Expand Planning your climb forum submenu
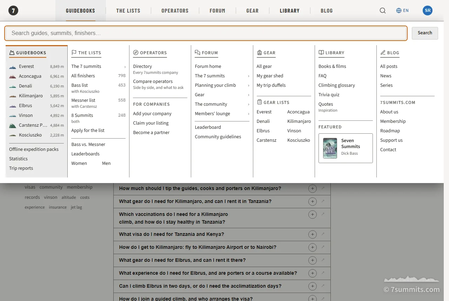This screenshot has width=449, height=301. (249, 85)
